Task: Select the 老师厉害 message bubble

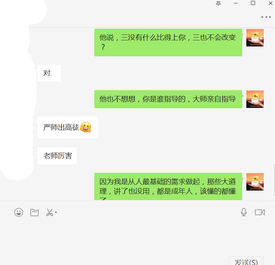Action: [x=57, y=156]
